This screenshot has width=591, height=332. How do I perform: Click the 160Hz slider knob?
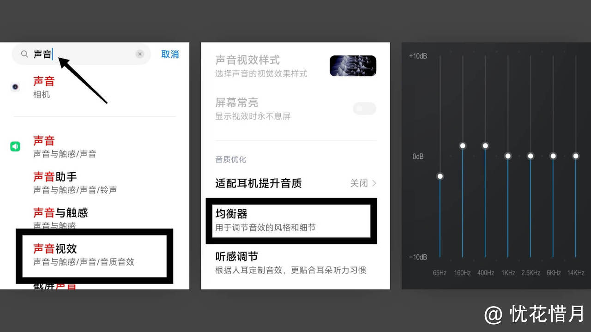[463, 145]
